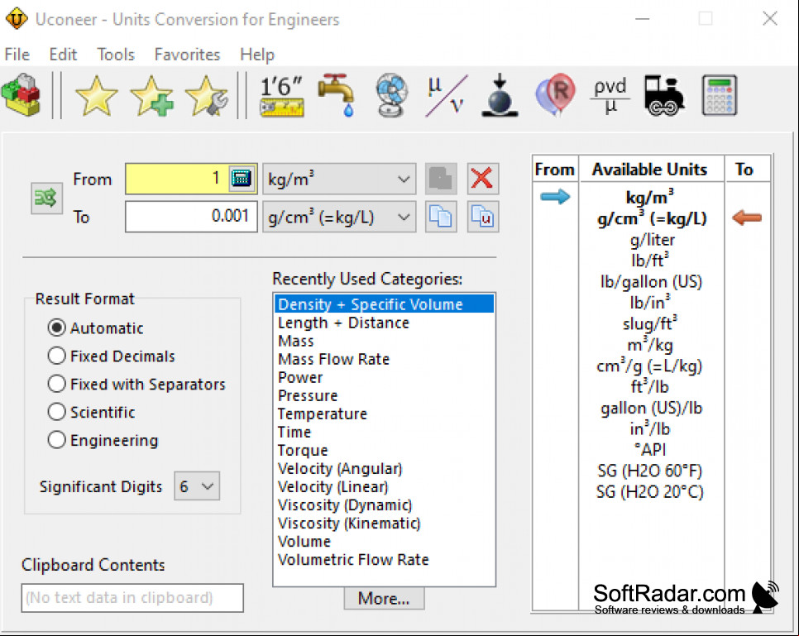This screenshot has height=636, width=799.
Task: Open the feet-inches tape measure tool
Action: 282,96
